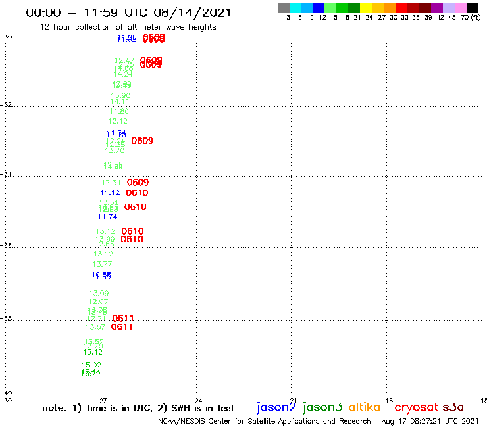The image size is (487, 427).
Task: Click the red time 0611 beside 13.67
Action: [x=122, y=327]
